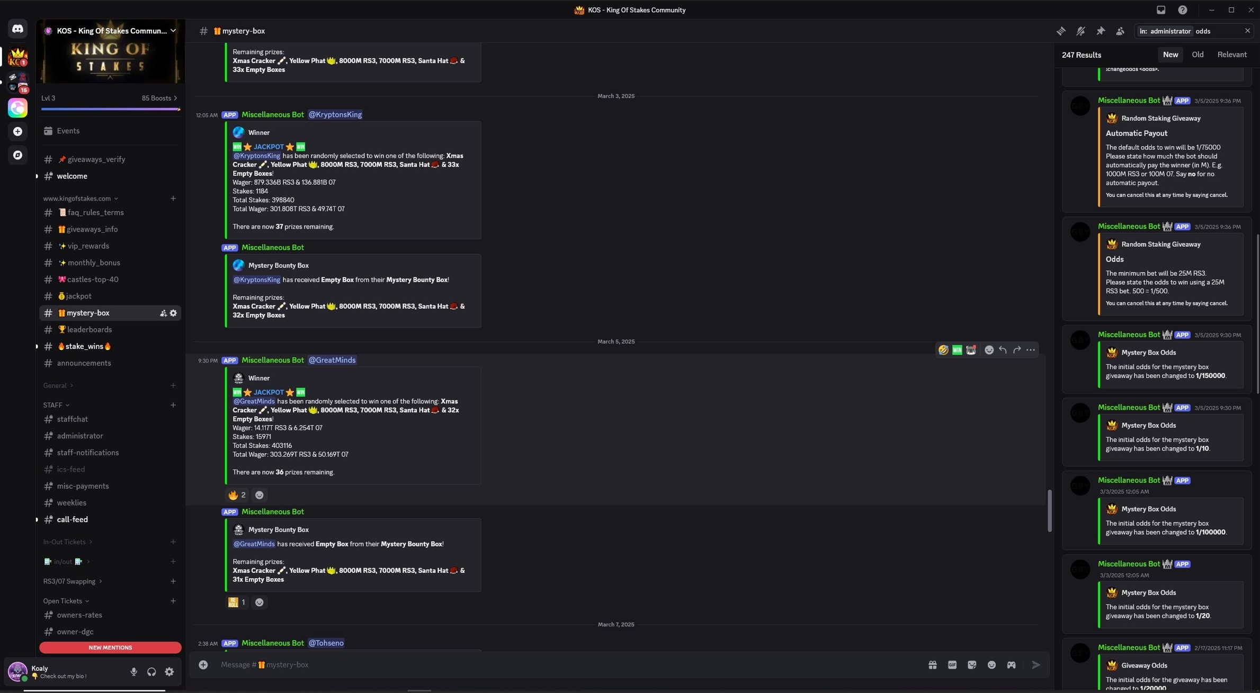Open the GIF picker
The width and height of the screenshot is (1260, 693).
(x=952, y=665)
